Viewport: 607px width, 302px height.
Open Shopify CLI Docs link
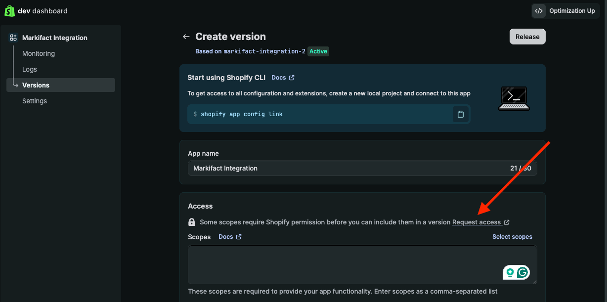(278, 78)
